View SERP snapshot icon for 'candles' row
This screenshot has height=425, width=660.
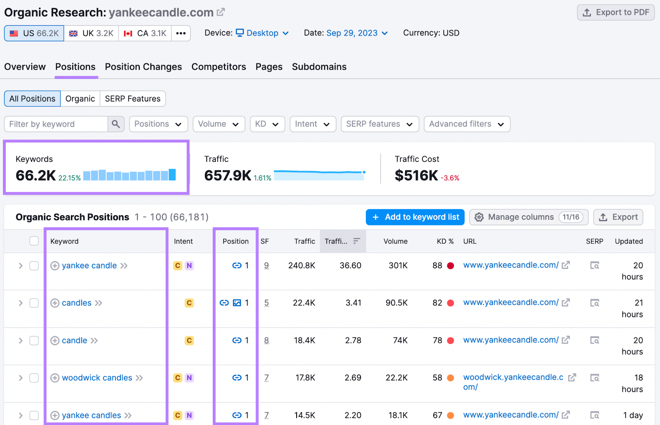[x=594, y=303]
